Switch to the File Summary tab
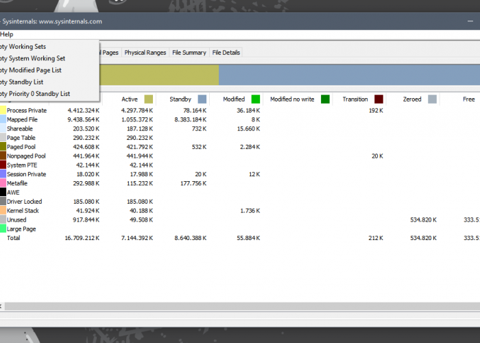This screenshot has height=343, width=480. [189, 53]
